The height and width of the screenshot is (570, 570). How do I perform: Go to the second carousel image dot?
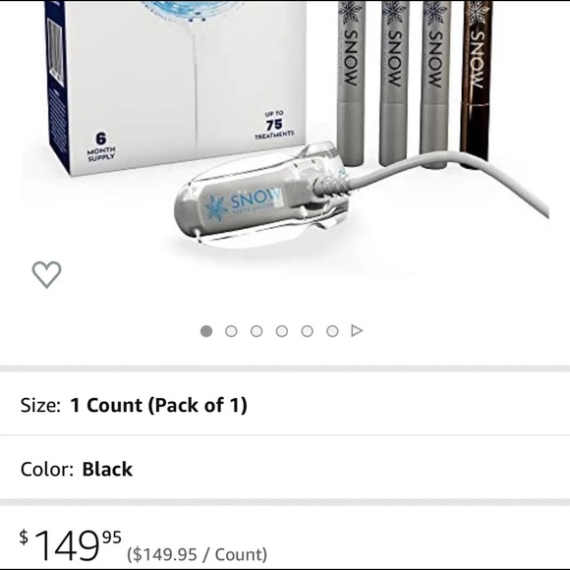coord(231,331)
